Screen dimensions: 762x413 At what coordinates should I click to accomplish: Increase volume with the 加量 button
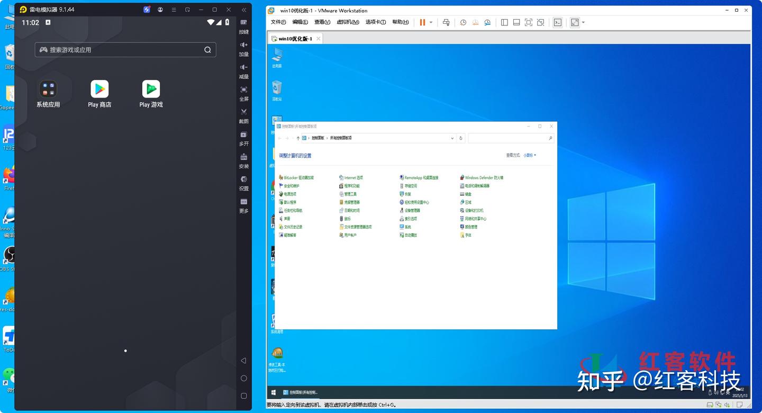pyautogui.click(x=243, y=49)
